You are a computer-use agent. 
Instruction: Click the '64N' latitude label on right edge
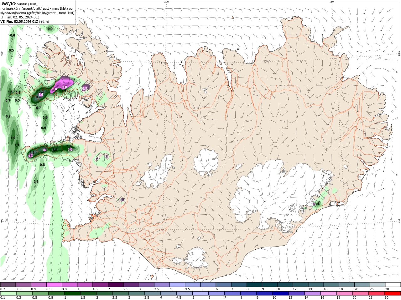399,221
